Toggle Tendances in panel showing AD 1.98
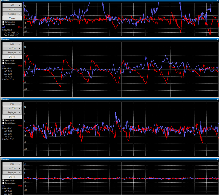Viewport: 219px width, 195px height. (4, 120)
